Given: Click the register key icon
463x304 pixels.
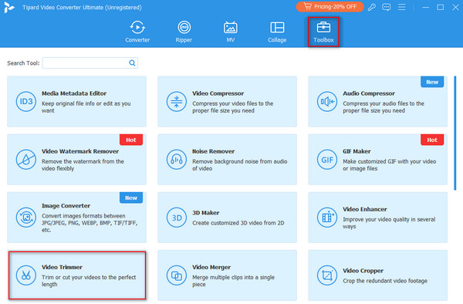Looking at the screenshot, I should click(371, 7).
